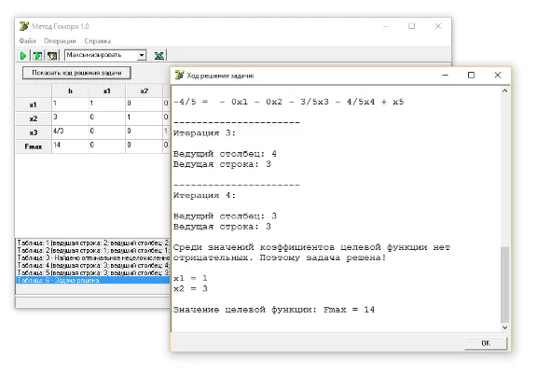Click the scrollbar down arrow in solution window
The image size is (537, 375).
click(x=504, y=327)
